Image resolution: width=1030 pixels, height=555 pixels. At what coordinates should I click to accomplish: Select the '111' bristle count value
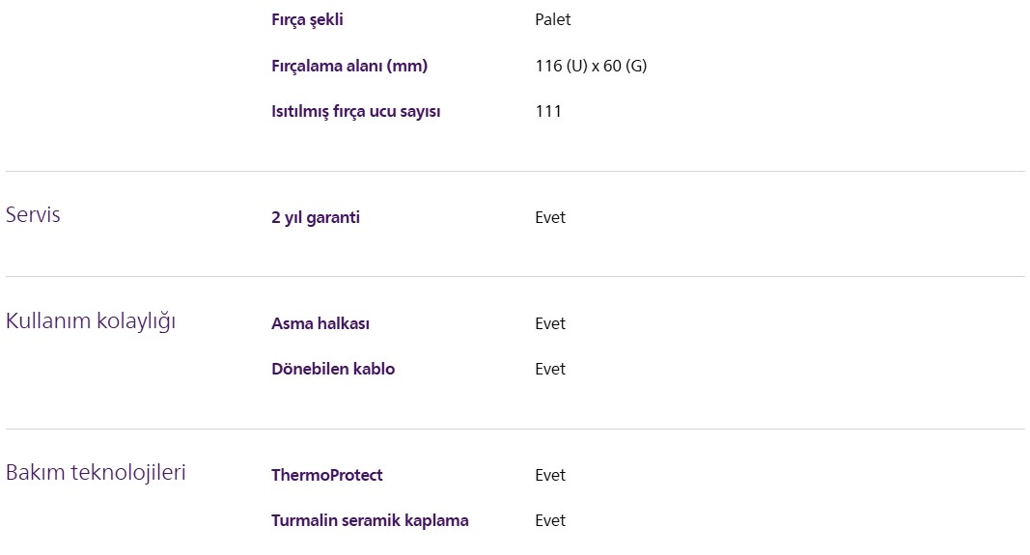548,111
